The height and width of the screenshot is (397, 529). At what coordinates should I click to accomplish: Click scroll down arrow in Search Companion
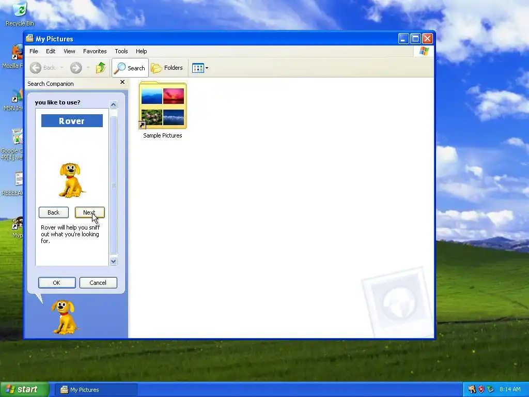(113, 261)
